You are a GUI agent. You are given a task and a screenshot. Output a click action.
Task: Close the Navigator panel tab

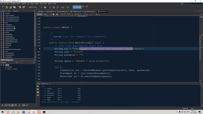point(12,60)
